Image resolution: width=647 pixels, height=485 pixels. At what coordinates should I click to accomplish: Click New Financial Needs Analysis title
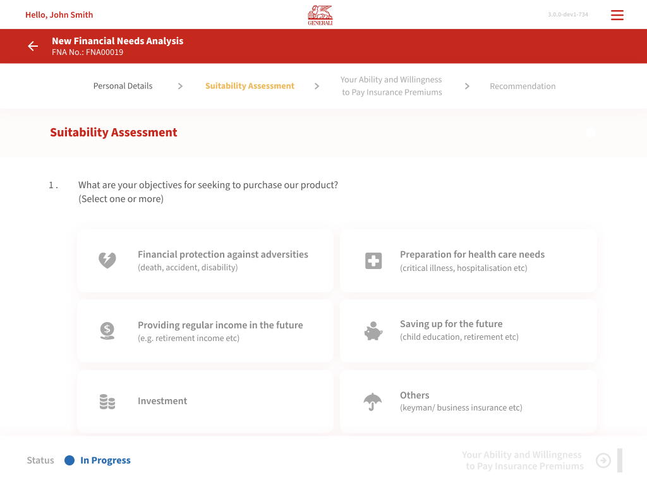(118, 41)
